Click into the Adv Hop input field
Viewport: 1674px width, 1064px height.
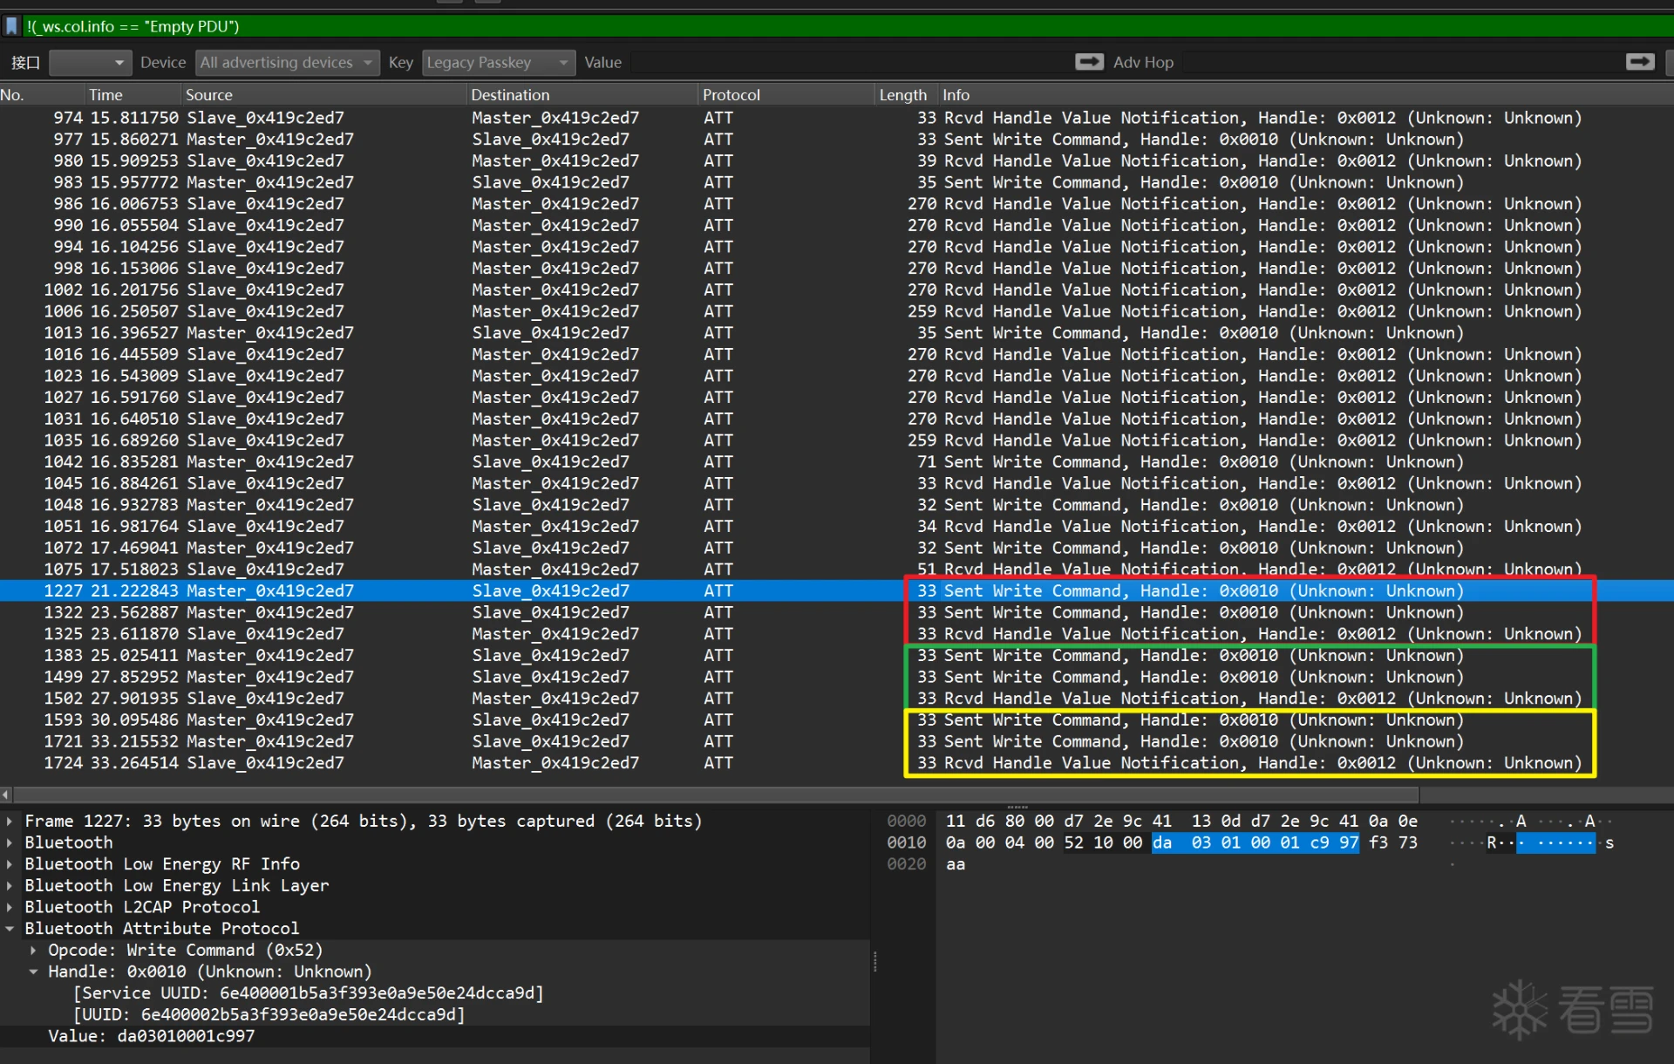coord(1399,63)
